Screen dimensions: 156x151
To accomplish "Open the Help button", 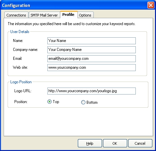I will click(x=90, y=143).
